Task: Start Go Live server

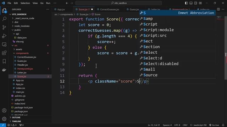Action: click(214, 125)
